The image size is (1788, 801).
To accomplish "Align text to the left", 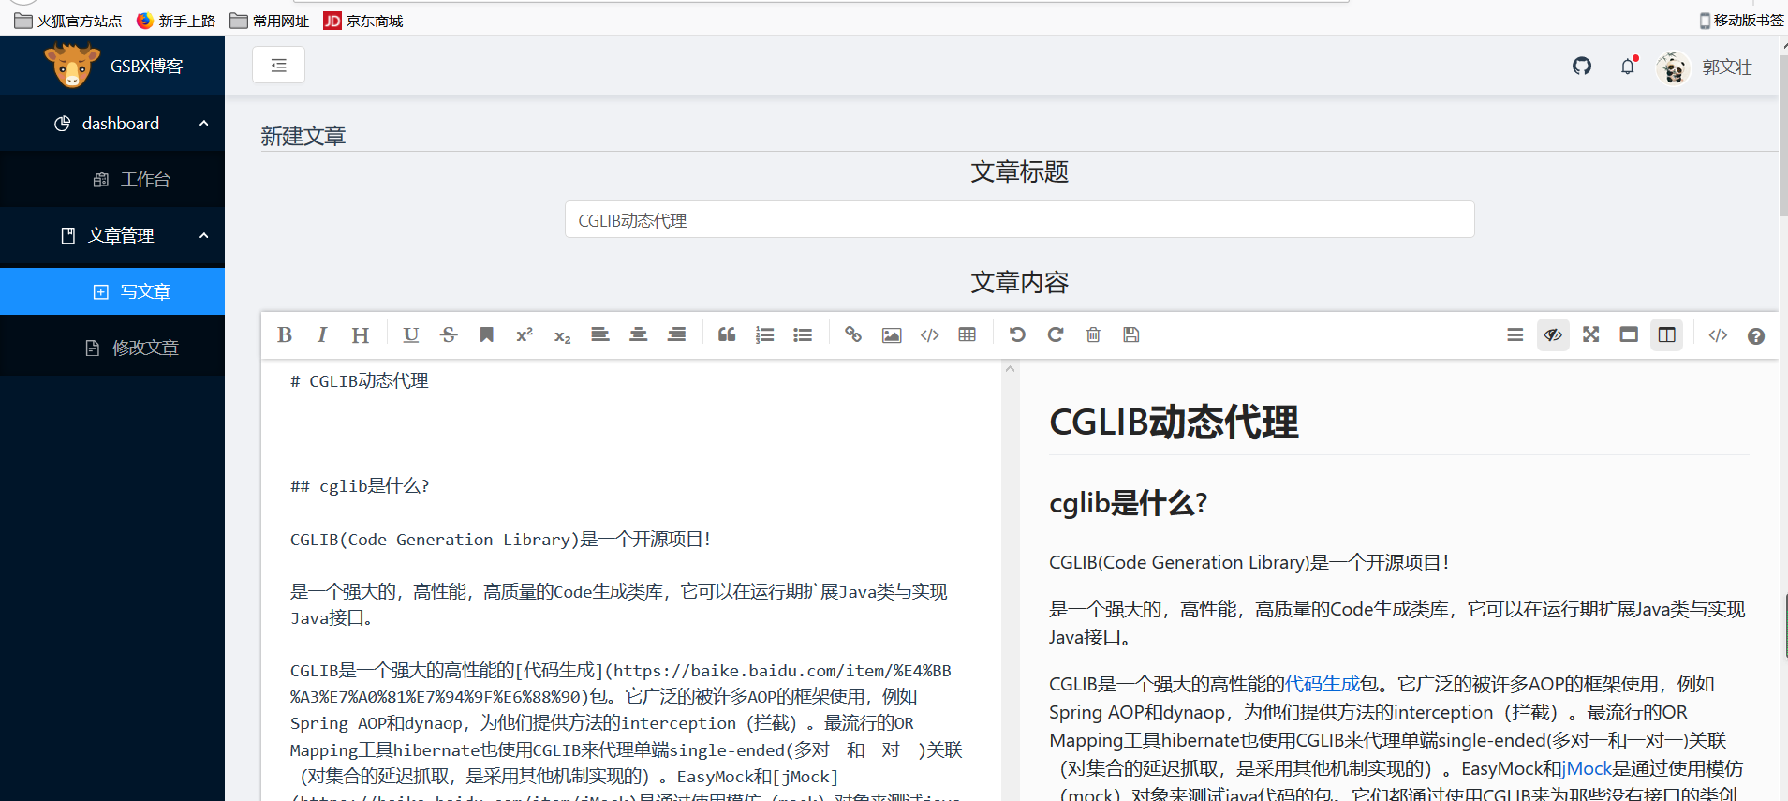I will click(x=600, y=334).
